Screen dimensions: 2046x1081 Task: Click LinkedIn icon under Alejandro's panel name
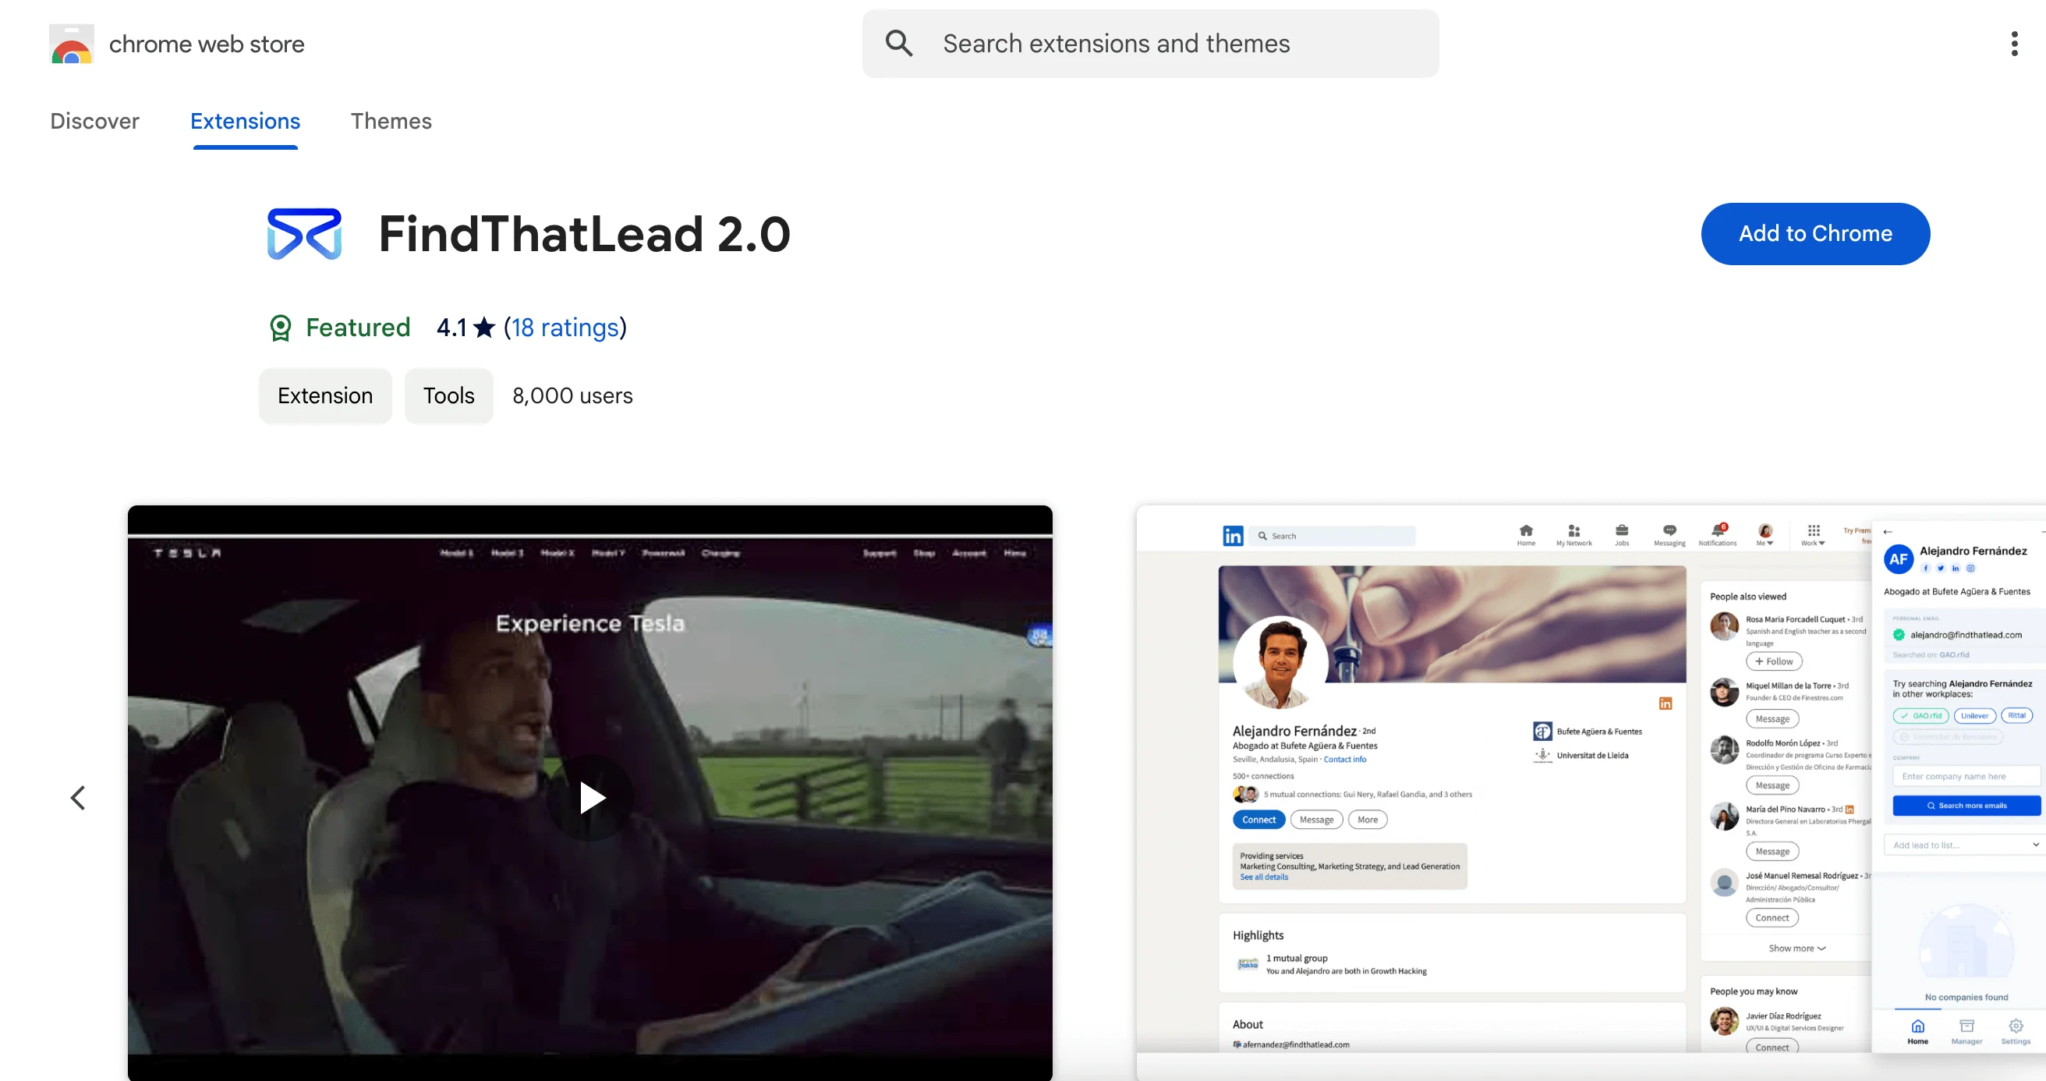point(1956,569)
